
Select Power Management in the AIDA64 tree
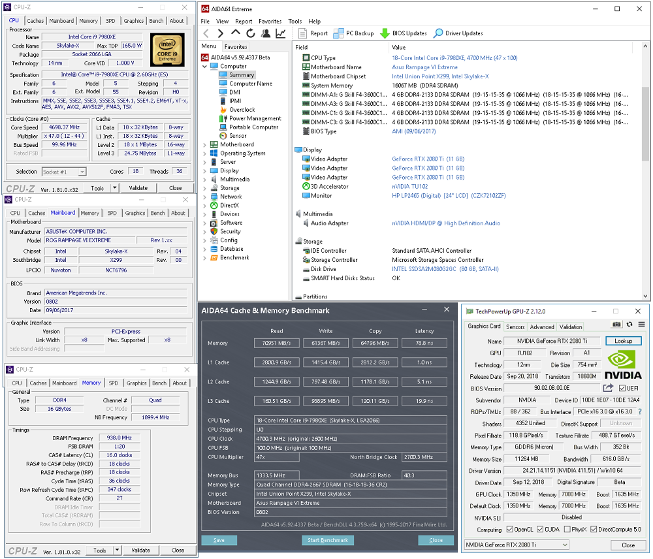click(255, 118)
